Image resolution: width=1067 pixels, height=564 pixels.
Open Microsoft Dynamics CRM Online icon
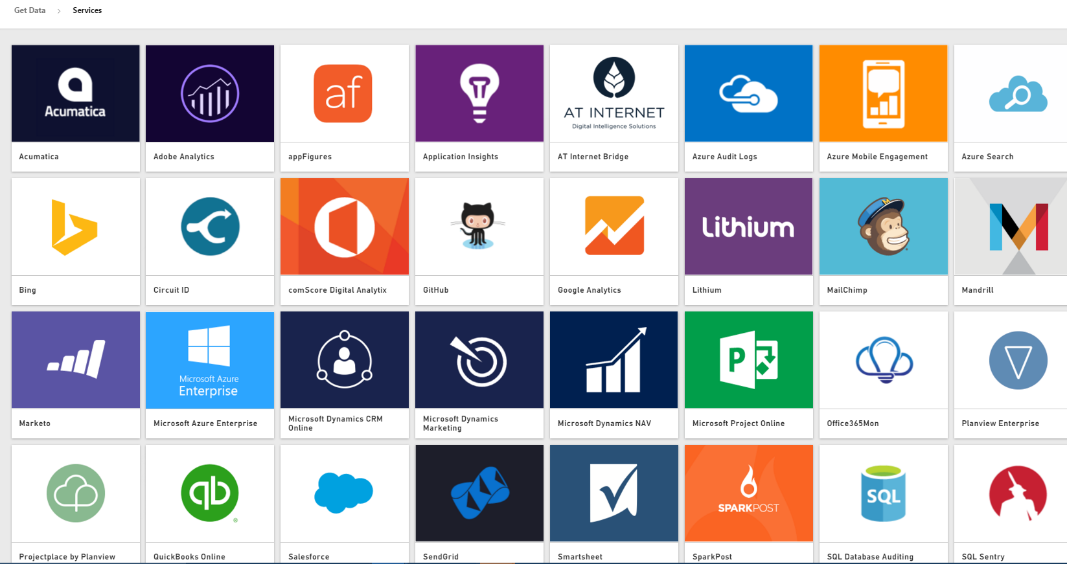345,359
